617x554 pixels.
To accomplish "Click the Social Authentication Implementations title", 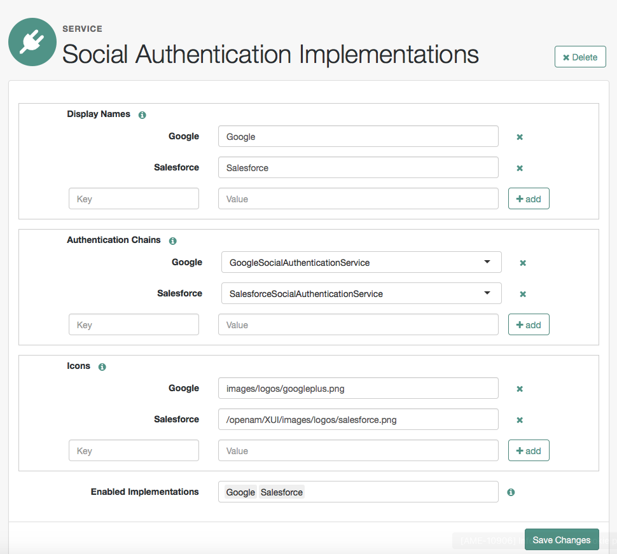I will [270, 54].
